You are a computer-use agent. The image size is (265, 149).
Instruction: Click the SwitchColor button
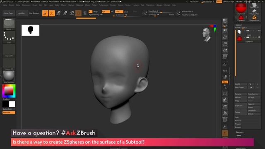[x=7, y=109]
